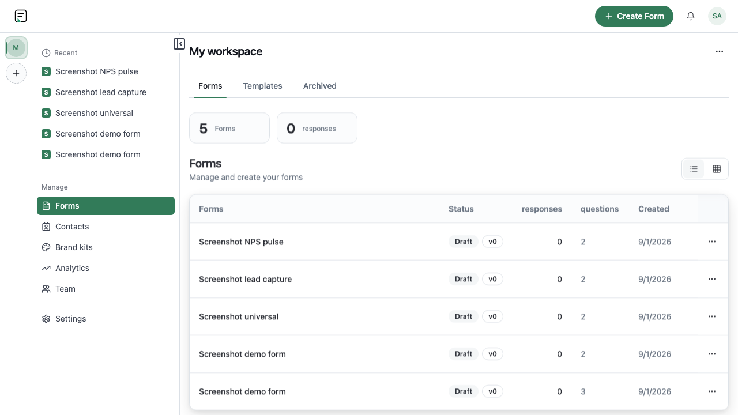The height and width of the screenshot is (415, 738).
Task: Switch to list view layout
Action: pyautogui.click(x=694, y=169)
